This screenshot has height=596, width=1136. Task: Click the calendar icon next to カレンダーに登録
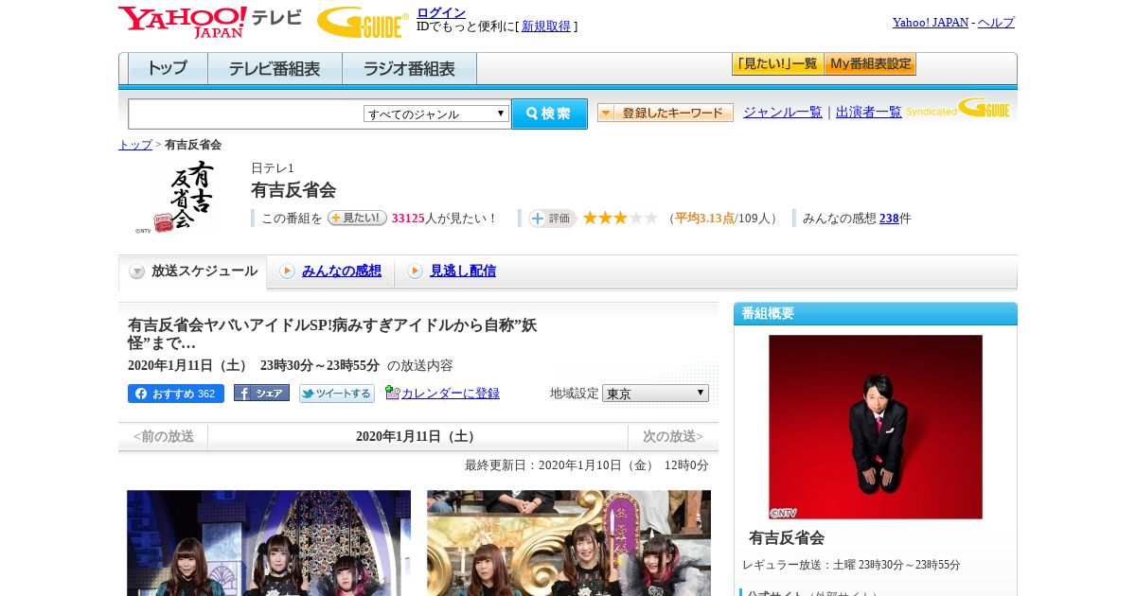pyautogui.click(x=392, y=393)
